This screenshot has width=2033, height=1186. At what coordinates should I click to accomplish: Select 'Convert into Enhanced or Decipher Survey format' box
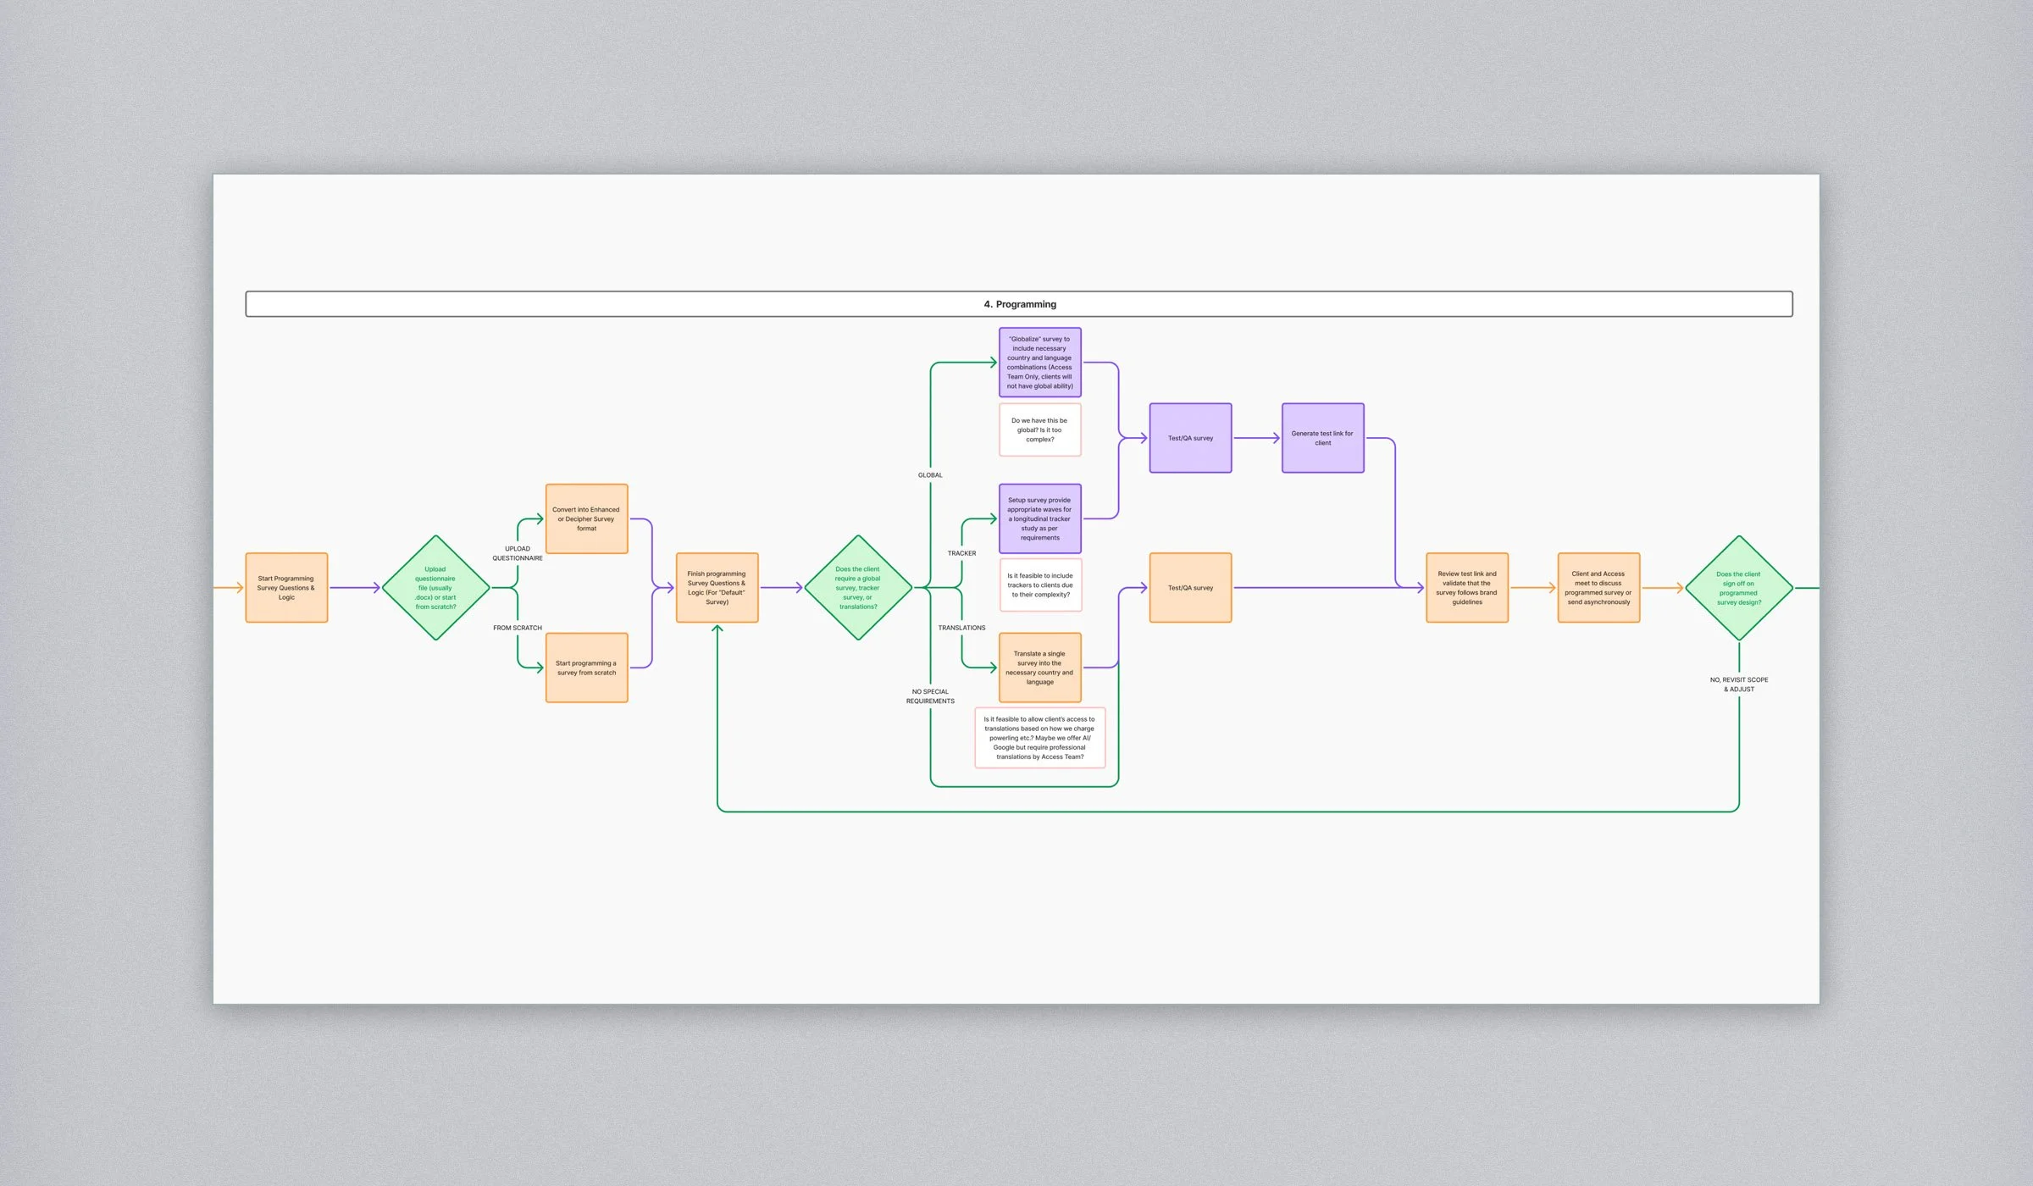587,519
